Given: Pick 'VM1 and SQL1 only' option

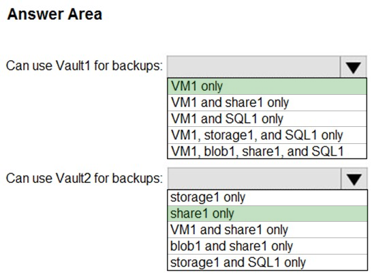Looking at the screenshot, I should (x=267, y=119).
